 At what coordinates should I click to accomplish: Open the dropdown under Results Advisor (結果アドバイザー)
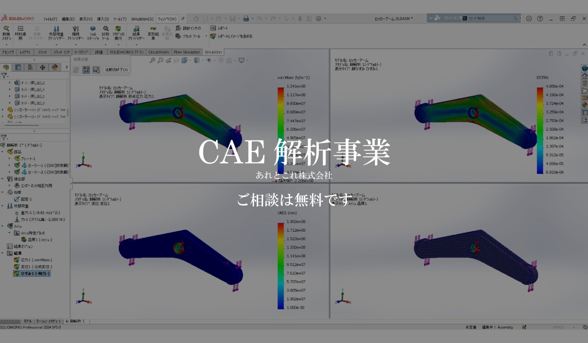136,45
